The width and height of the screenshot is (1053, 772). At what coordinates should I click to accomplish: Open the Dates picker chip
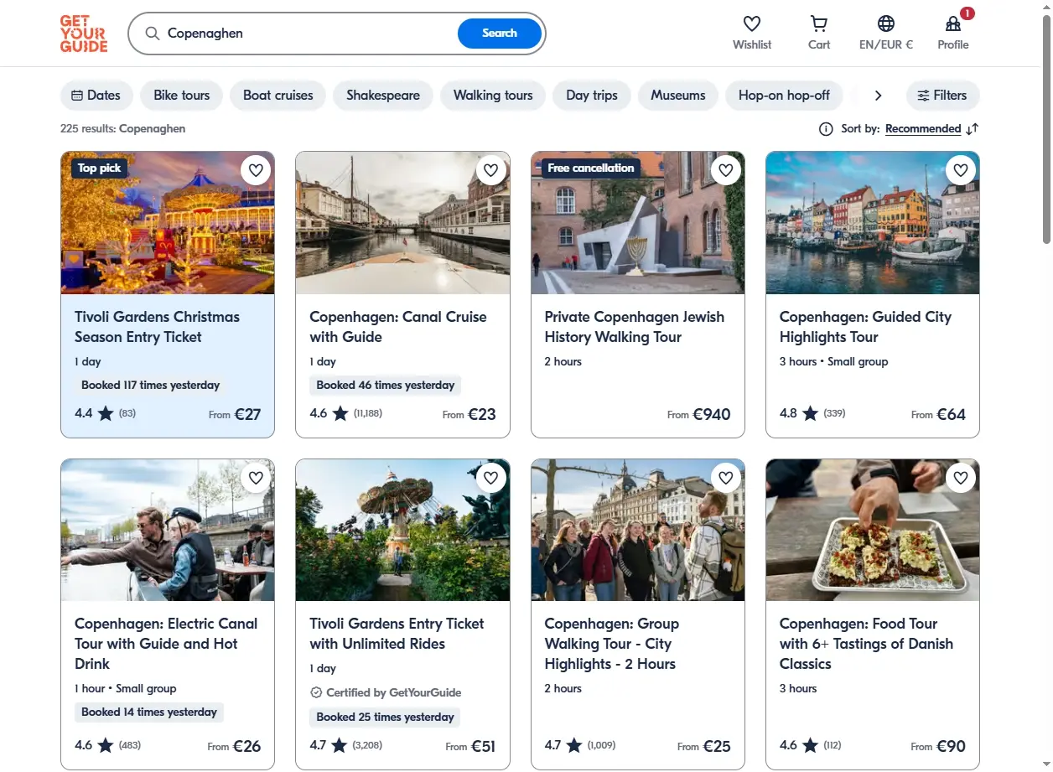point(96,96)
